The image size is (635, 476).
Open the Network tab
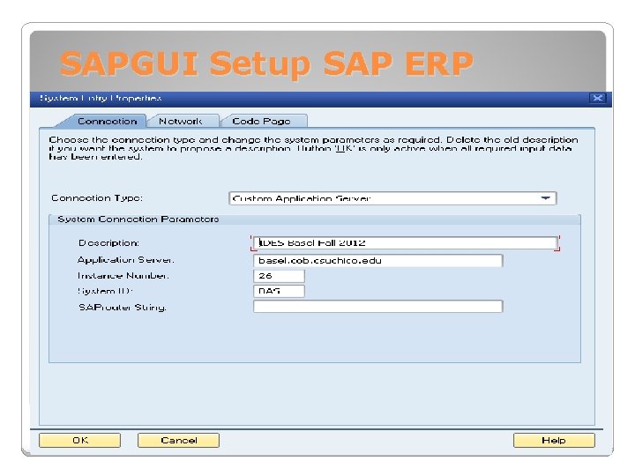tap(181, 121)
